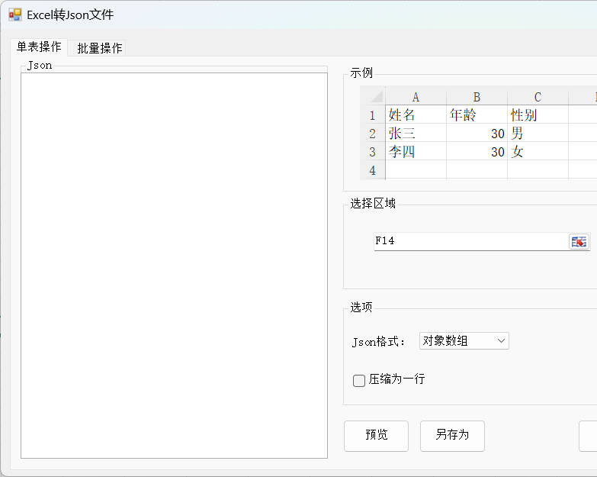The width and height of the screenshot is (597, 477).
Task: Switch to the 批量操作 tab
Action: [99, 48]
